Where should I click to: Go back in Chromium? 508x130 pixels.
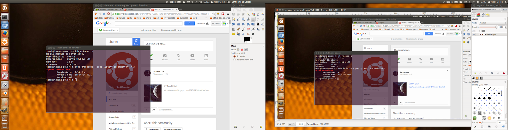pos(96,14)
